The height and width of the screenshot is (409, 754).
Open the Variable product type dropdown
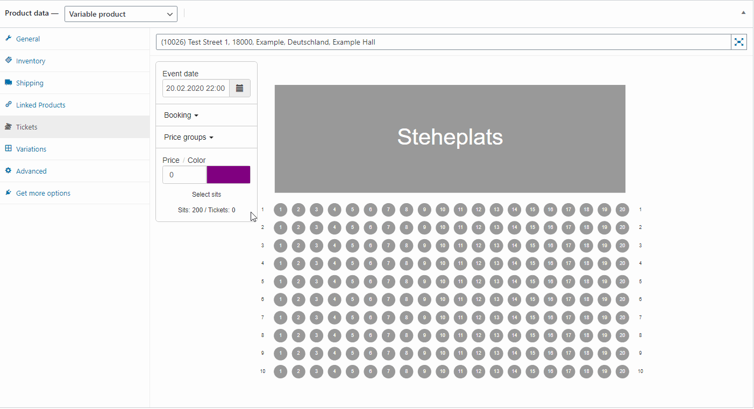tap(121, 14)
